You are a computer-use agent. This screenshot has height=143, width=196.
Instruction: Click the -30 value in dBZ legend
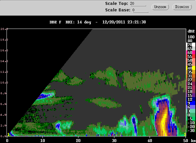(x=191, y=130)
